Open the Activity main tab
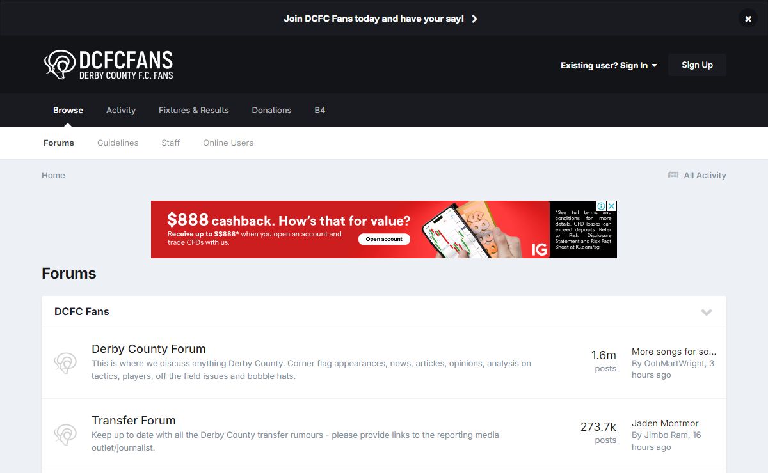Screen dimensions: 768x473 (x=121, y=110)
